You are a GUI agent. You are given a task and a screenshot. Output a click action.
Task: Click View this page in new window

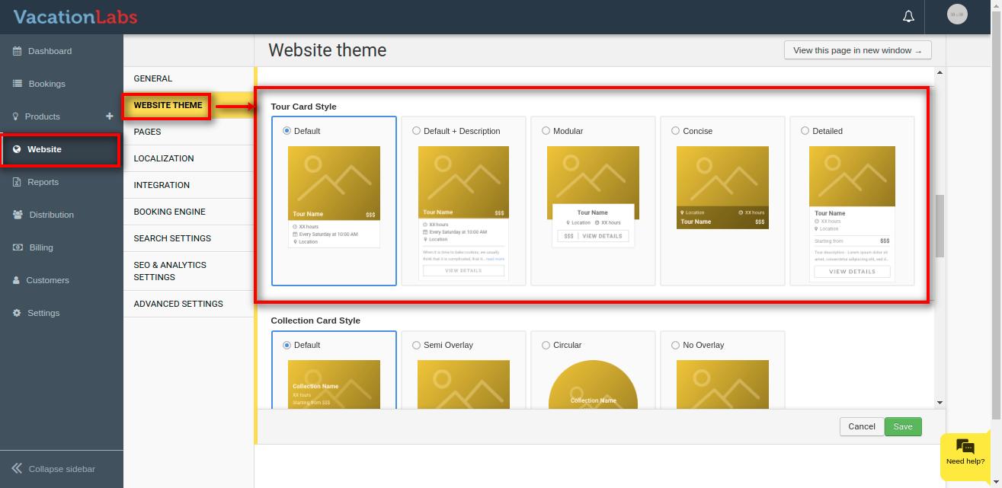(857, 50)
